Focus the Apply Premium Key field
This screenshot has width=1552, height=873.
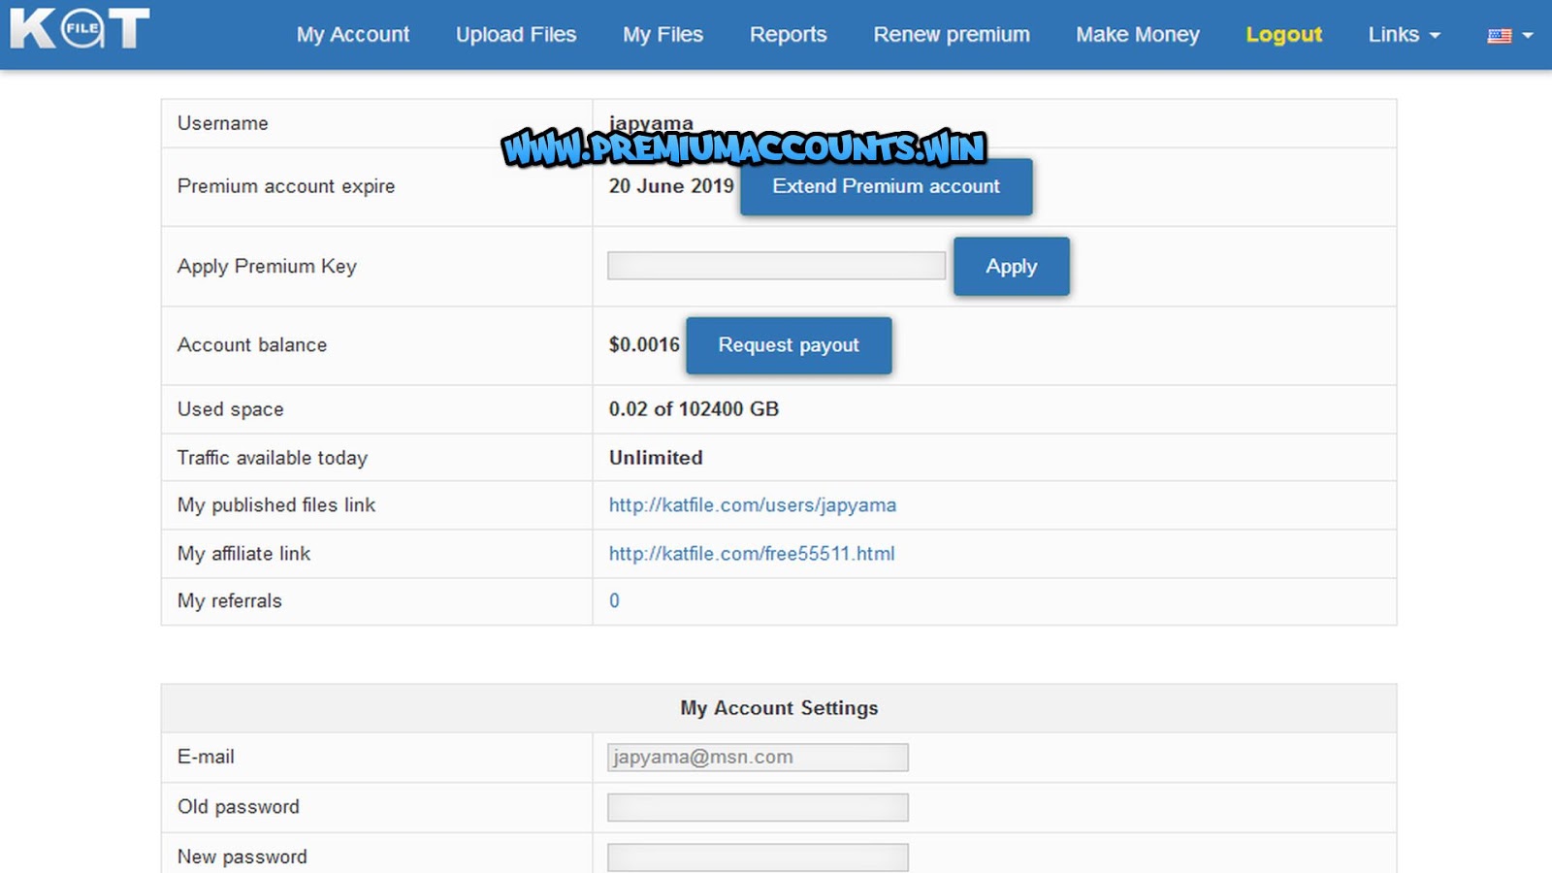pos(777,266)
